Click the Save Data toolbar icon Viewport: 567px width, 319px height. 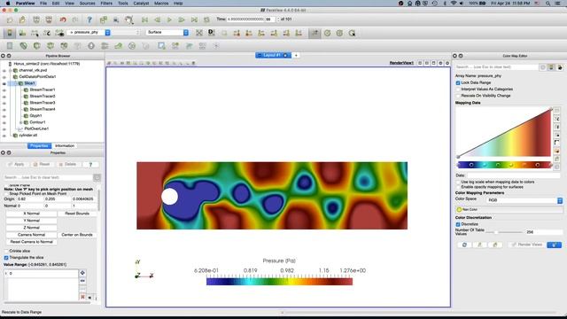click(22, 19)
